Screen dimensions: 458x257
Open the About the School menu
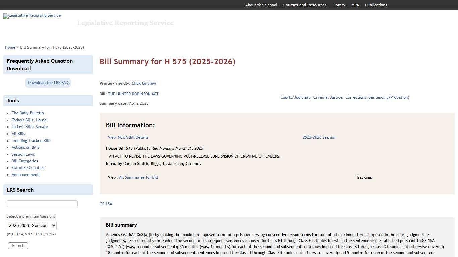pos(261,5)
